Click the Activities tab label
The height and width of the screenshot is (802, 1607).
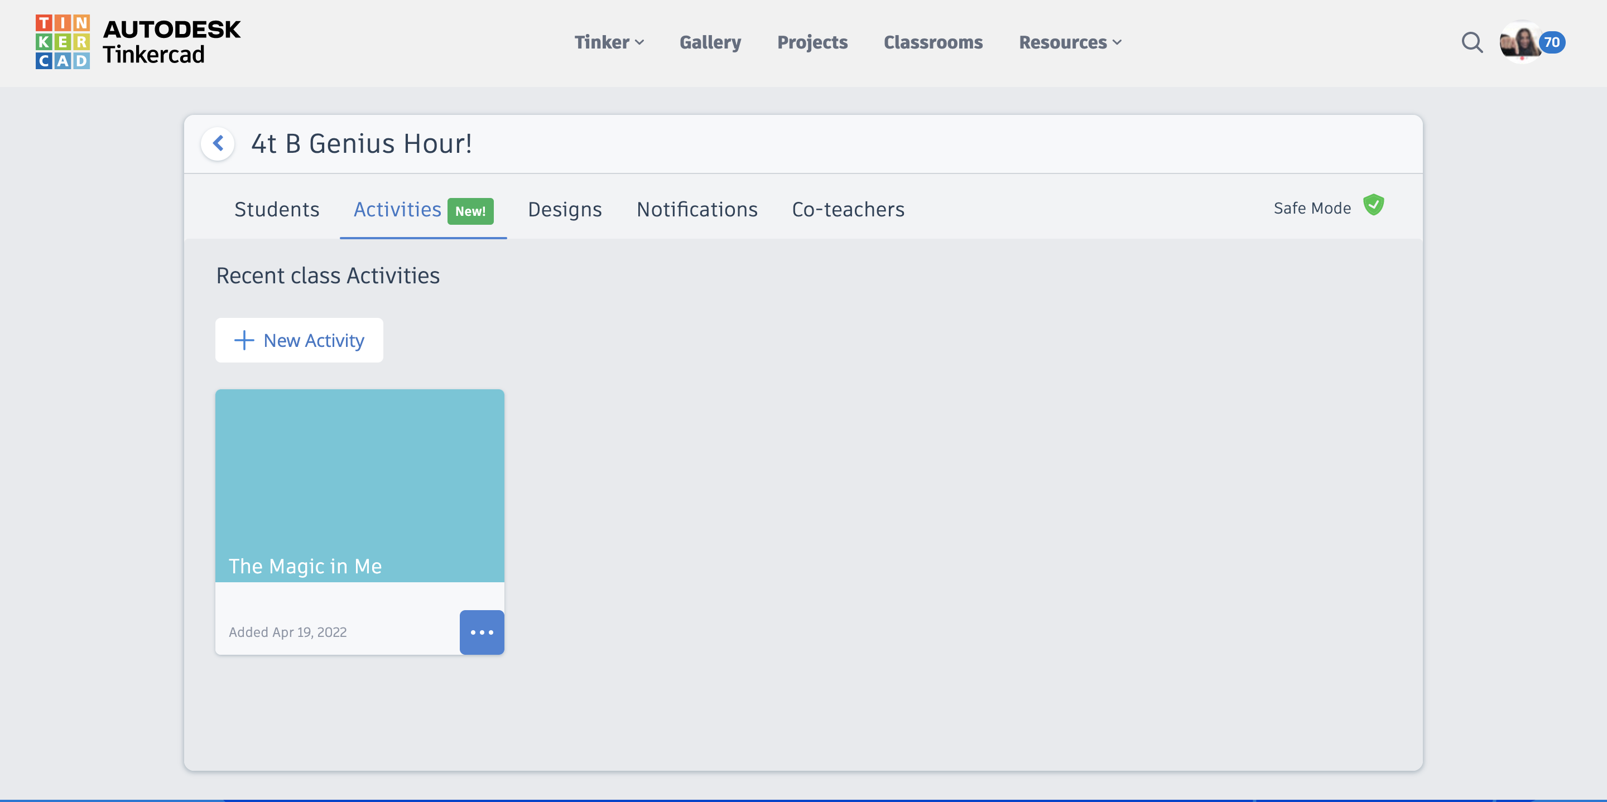[398, 209]
